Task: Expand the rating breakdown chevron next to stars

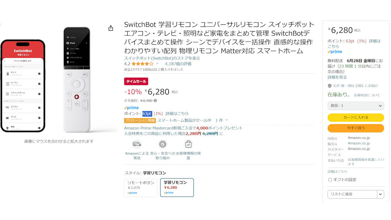Action: pos(157,64)
